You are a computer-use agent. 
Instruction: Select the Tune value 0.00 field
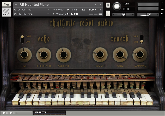(x=126, y=9)
